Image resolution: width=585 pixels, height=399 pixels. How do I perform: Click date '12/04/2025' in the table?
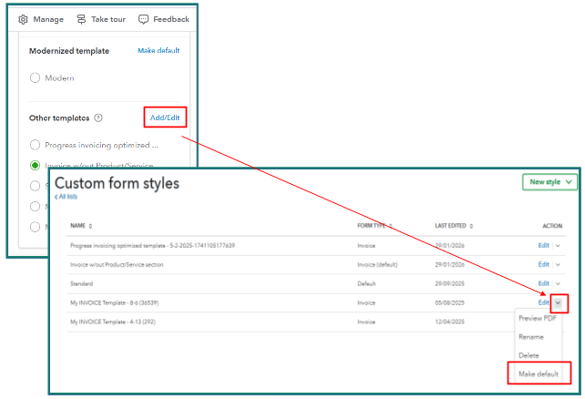click(x=449, y=322)
